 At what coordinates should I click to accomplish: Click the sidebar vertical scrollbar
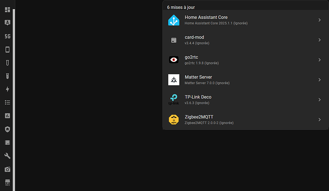coord(14,100)
